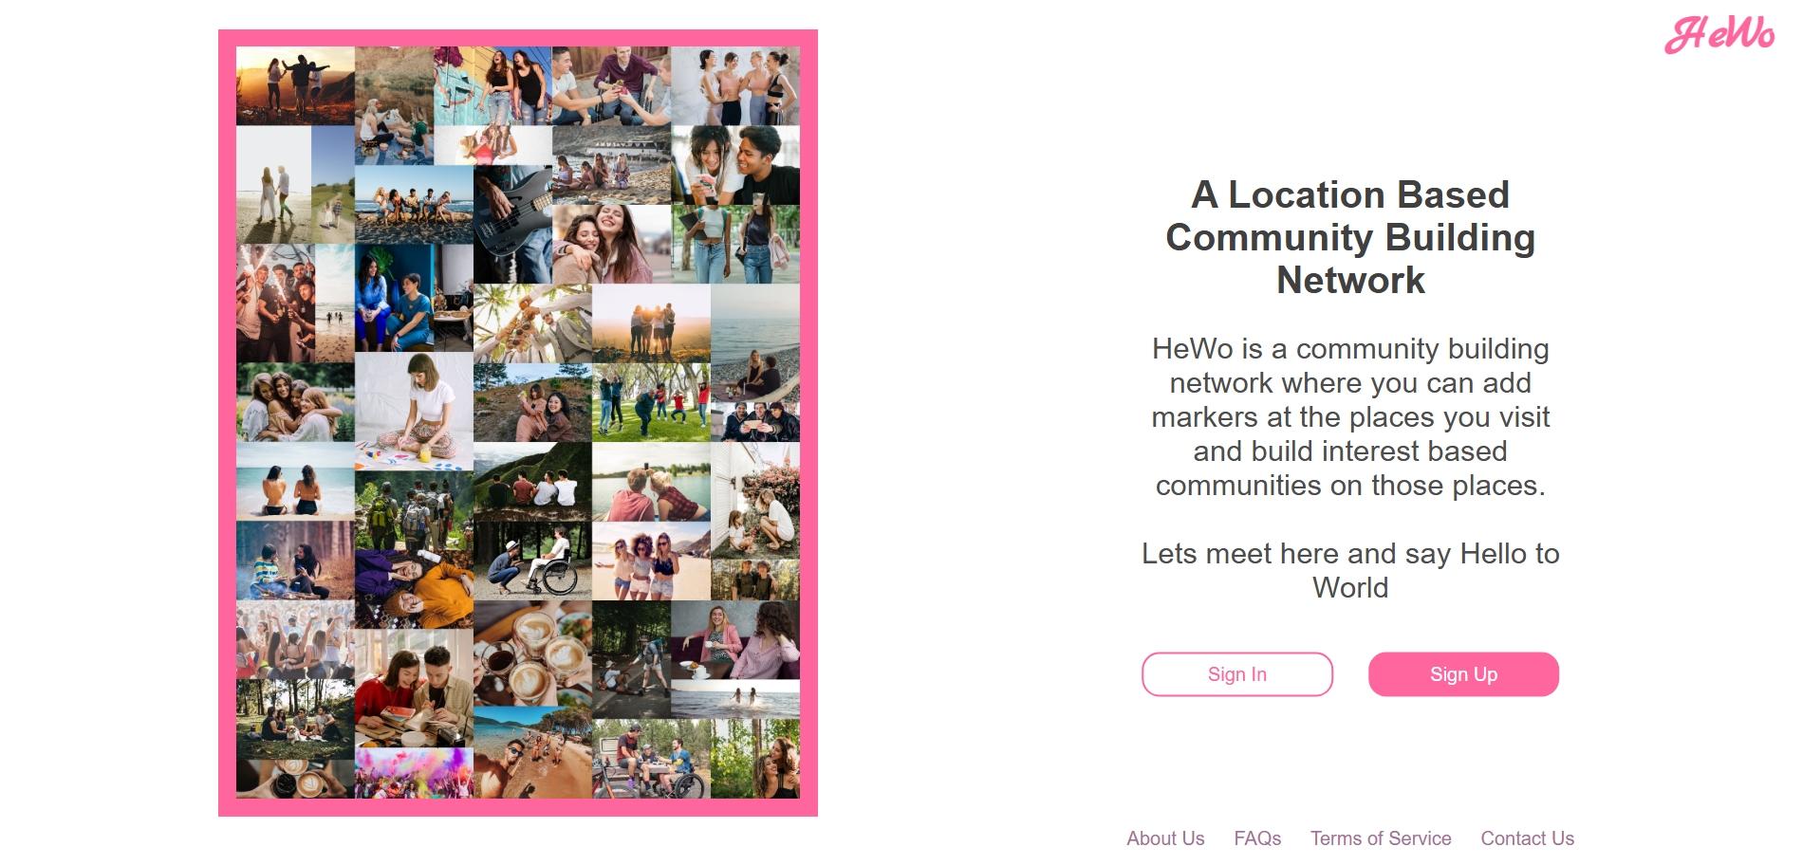This screenshot has width=1802, height=865.
Task: Select the latte cups photo
Action: (531, 653)
